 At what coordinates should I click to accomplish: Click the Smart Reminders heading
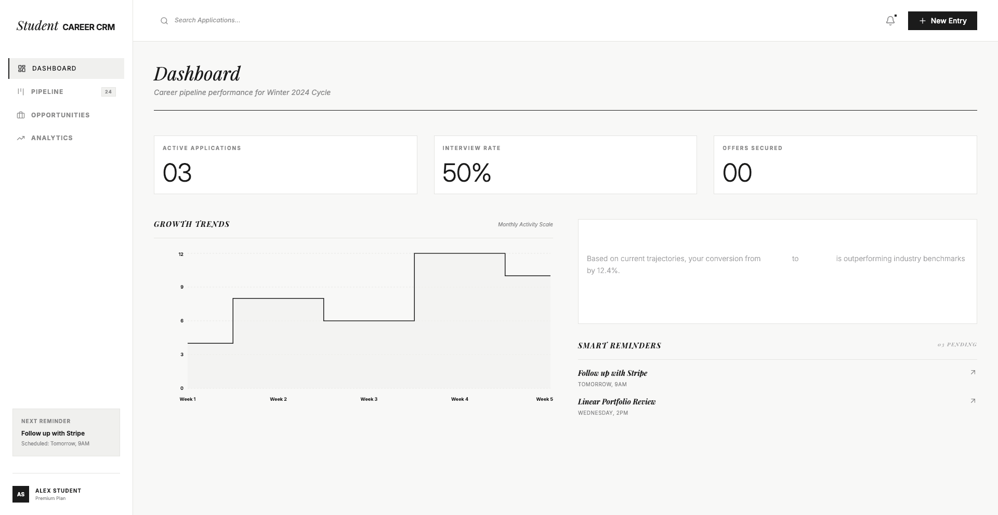(x=620, y=346)
